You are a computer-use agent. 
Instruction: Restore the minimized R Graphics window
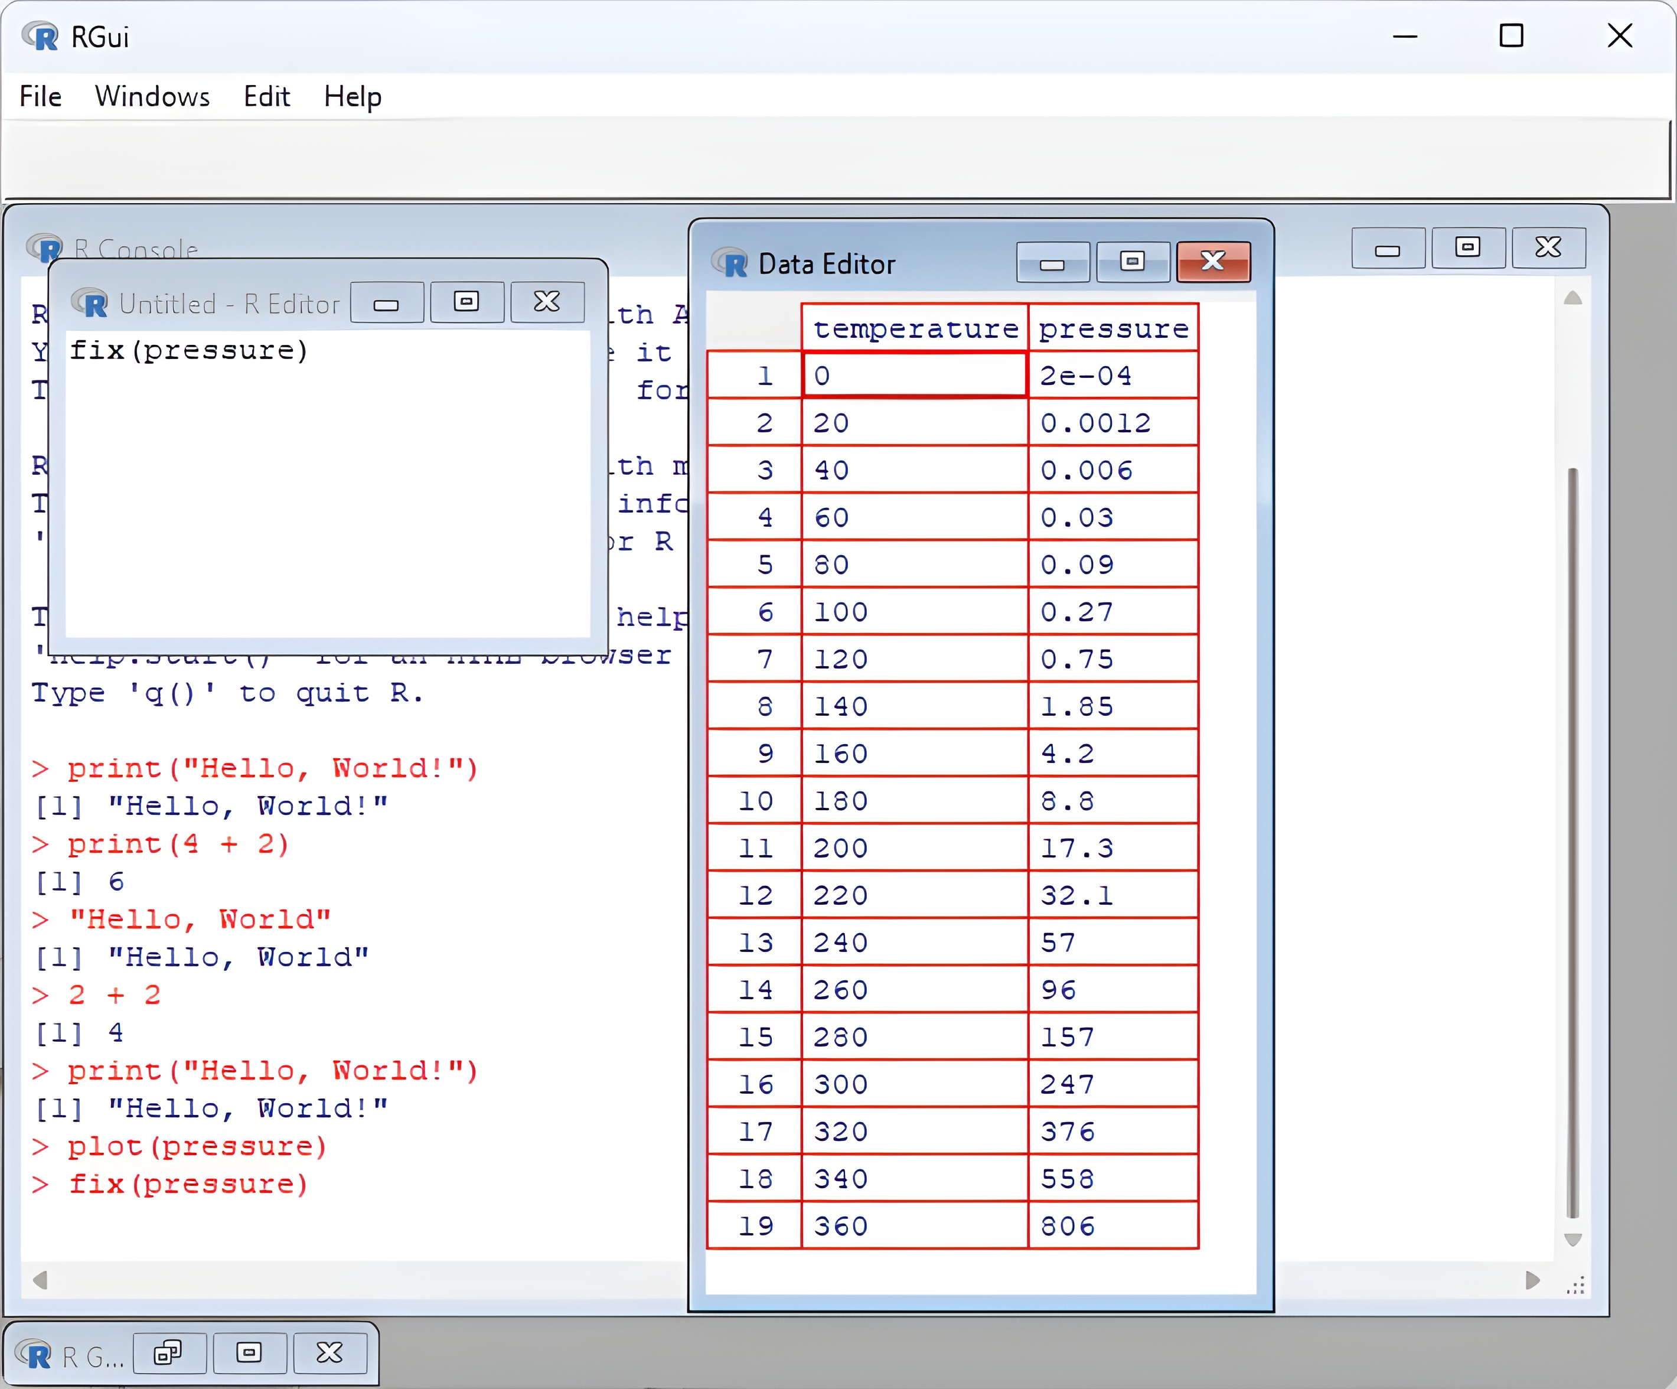[x=169, y=1352]
